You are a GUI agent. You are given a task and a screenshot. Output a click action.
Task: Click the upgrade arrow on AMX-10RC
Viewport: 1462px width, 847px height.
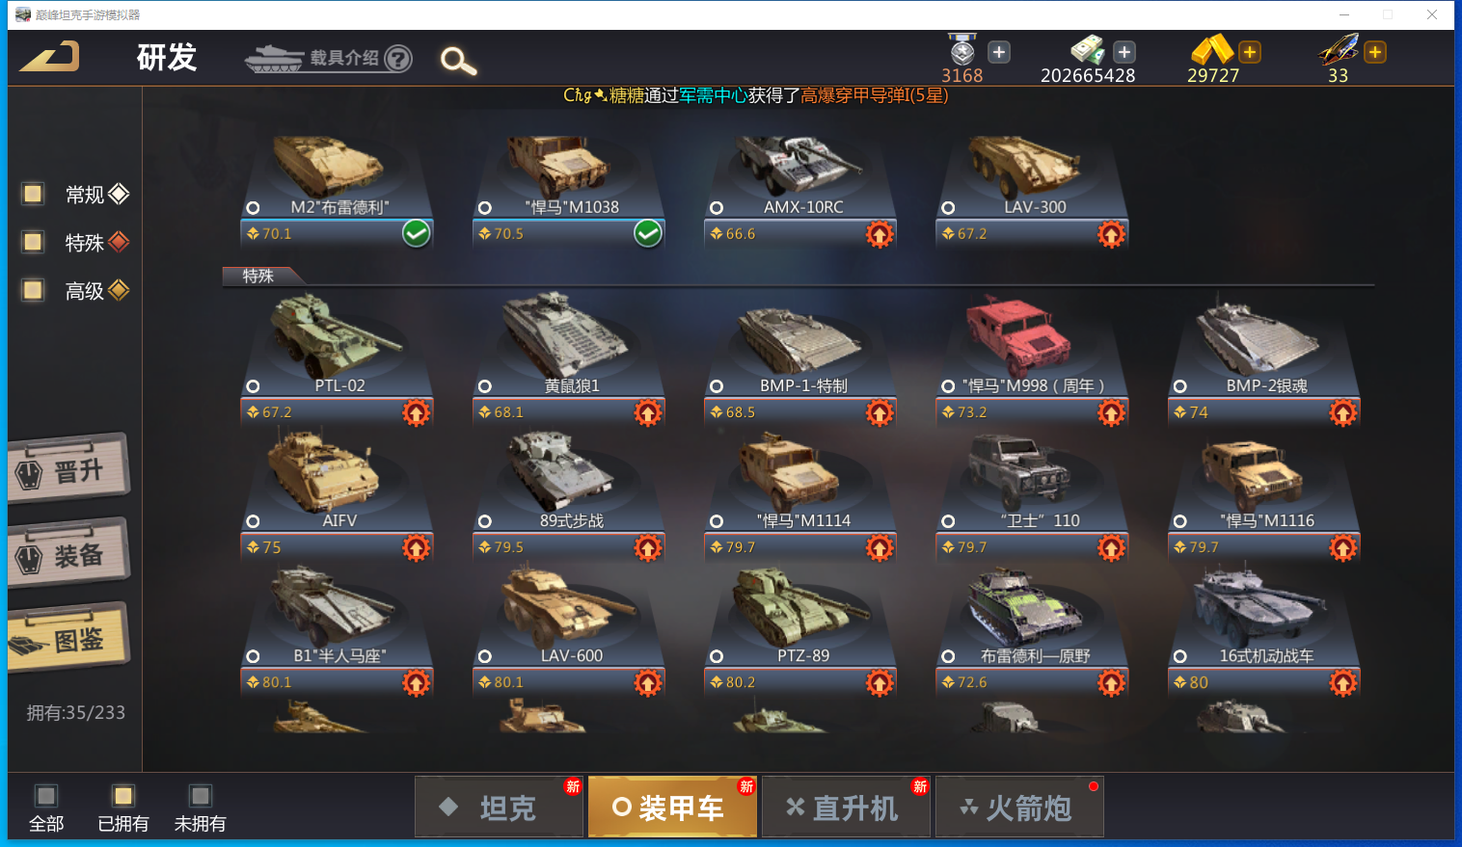pyautogui.click(x=880, y=234)
